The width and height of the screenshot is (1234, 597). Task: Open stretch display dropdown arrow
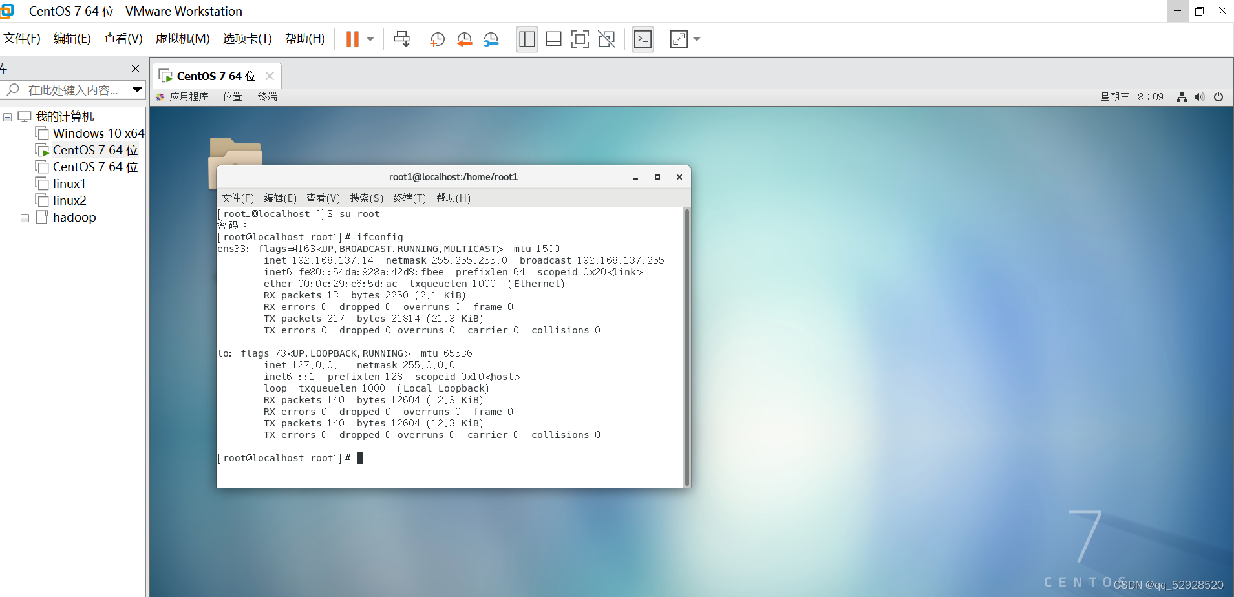(x=697, y=39)
